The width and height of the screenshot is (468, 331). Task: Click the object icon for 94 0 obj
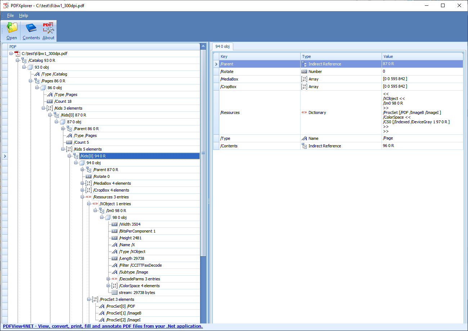82,163
